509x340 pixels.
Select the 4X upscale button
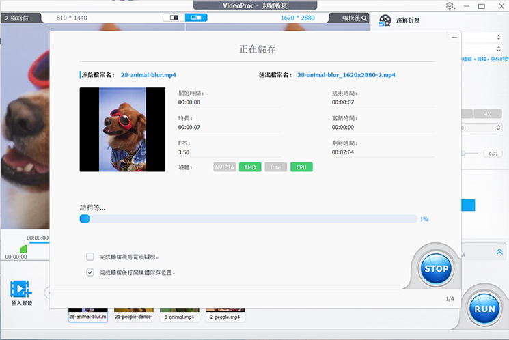(x=488, y=114)
